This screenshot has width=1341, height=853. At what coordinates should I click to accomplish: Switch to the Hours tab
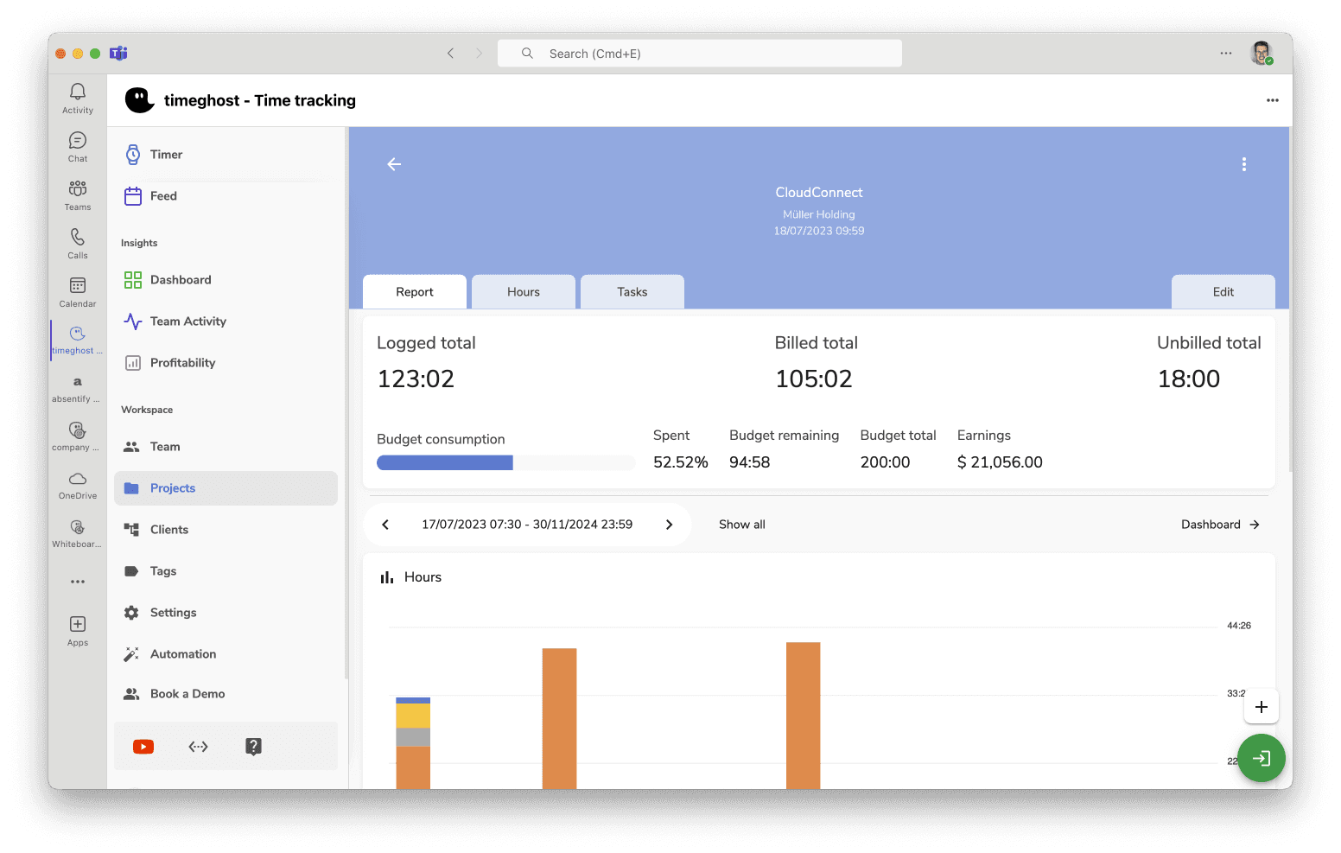523,292
